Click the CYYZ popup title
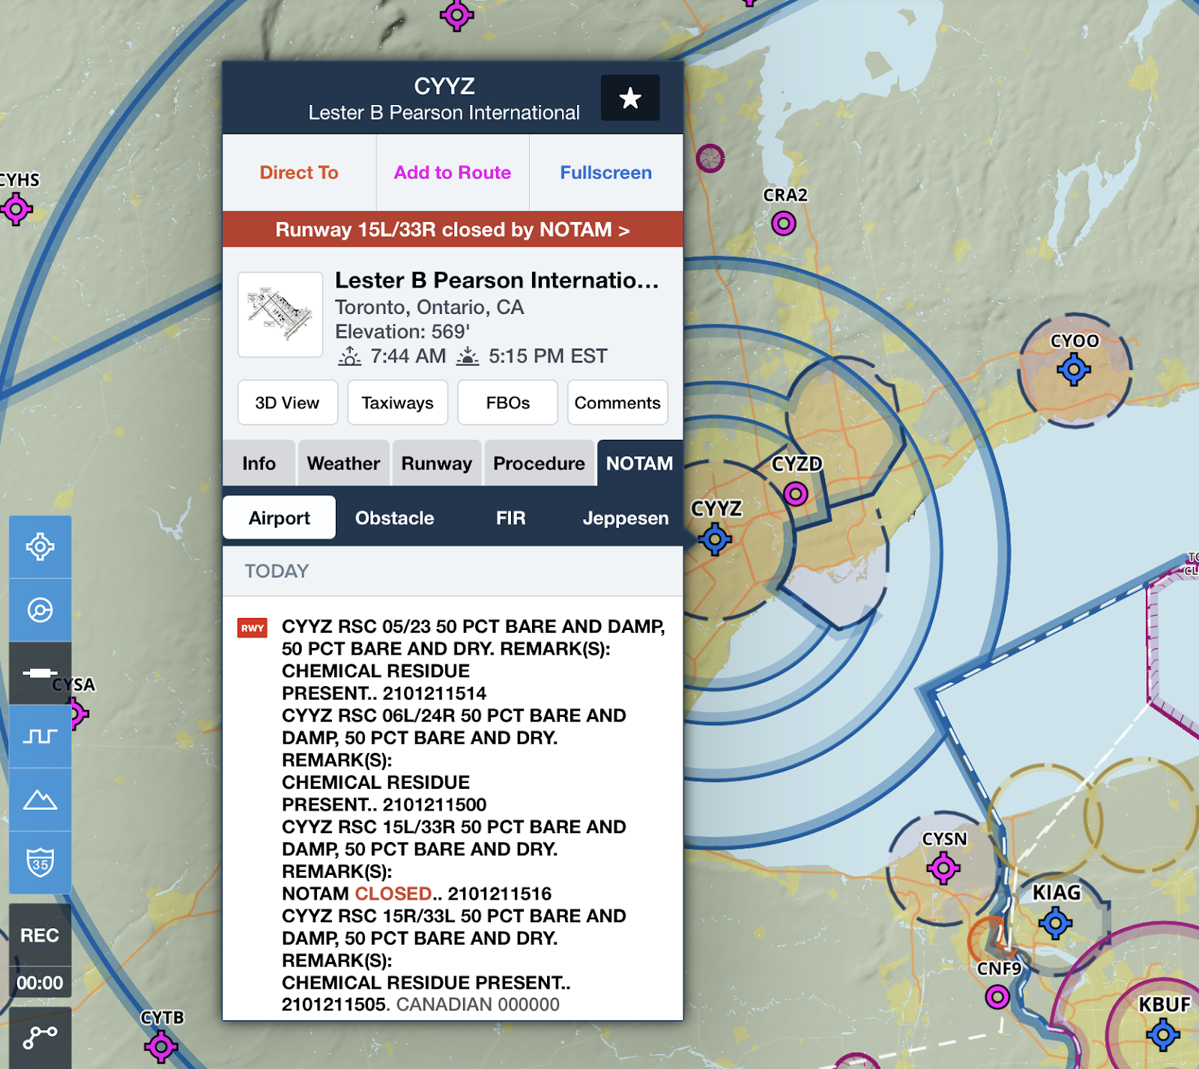 [444, 86]
